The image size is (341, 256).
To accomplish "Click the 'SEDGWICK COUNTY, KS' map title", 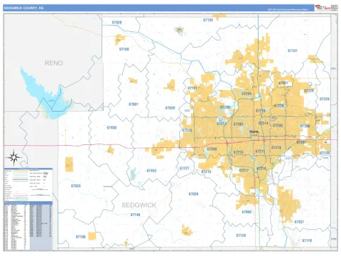I will pos(23,8).
